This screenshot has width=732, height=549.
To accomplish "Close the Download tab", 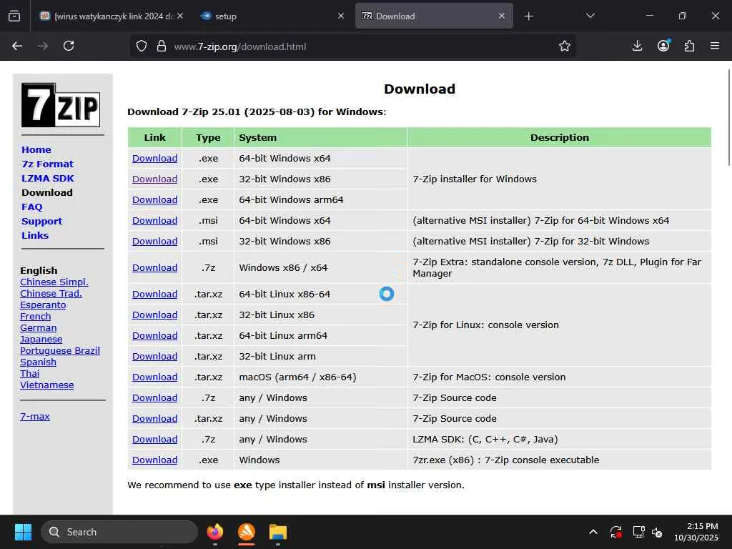I will click(501, 16).
